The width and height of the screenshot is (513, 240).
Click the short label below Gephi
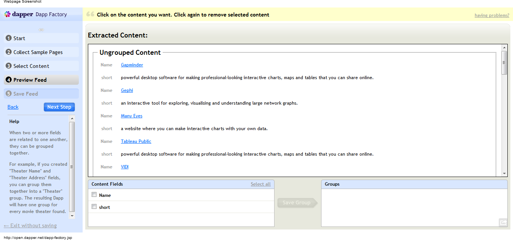[x=107, y=103]
